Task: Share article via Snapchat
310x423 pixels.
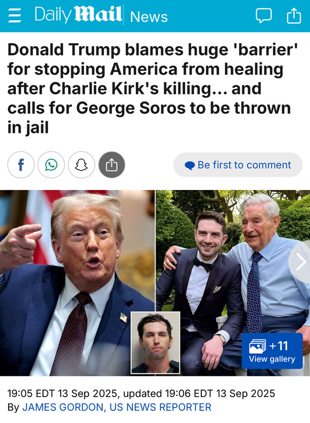Action: click(x=81, y=165)
